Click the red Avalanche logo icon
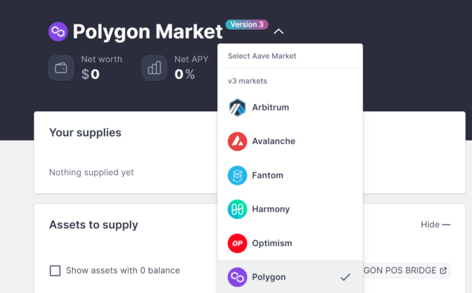 (x=237, y=141)
